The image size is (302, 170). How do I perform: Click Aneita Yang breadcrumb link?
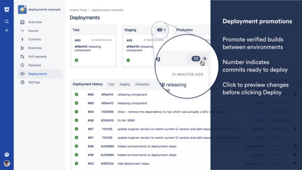point(78,10)
